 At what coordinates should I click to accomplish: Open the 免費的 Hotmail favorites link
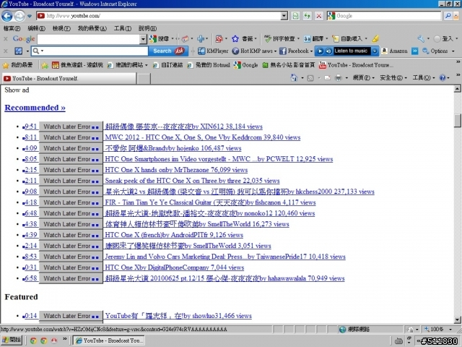click(209, 65)
